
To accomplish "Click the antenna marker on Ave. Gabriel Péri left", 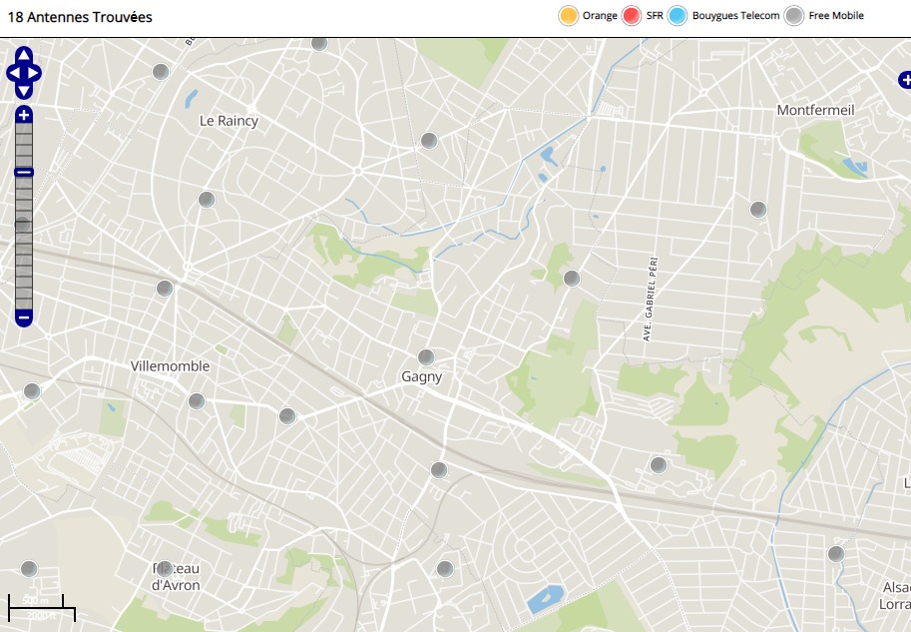I will (572, 279).
